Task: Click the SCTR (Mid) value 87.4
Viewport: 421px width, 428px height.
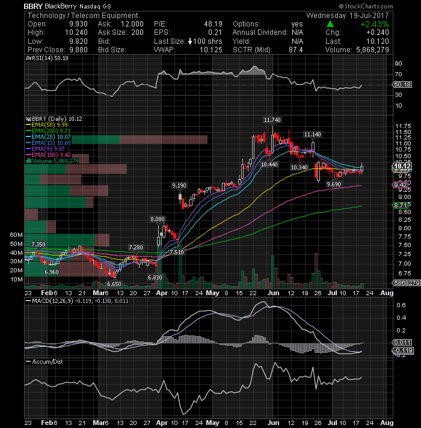Action: pyautogui.click(x=296, y=50)
